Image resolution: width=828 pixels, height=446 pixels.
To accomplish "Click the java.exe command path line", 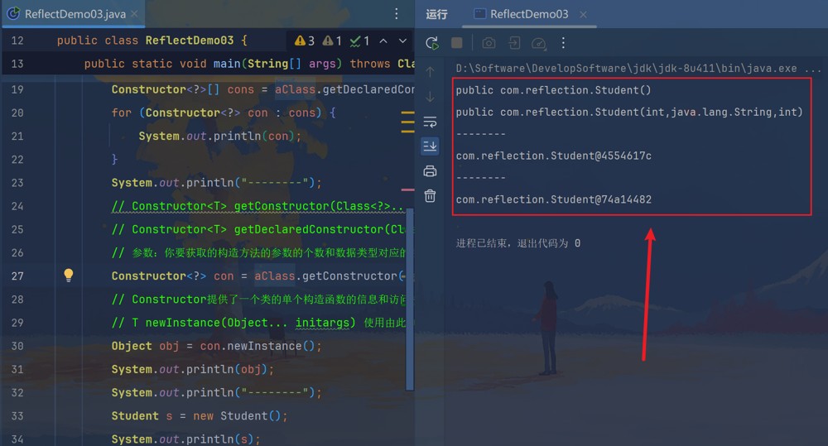I will tap(638, 68).
